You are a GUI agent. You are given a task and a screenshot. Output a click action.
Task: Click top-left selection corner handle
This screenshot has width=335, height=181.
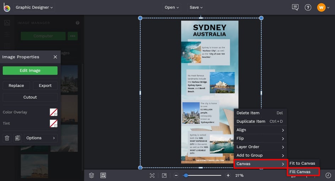tap(140, 18)
